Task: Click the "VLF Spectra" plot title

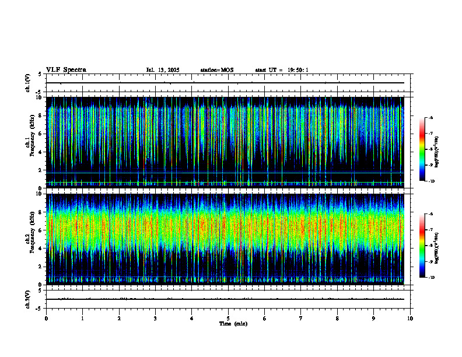Action: (x=66, y=70)
